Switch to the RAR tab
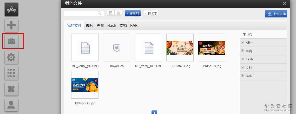The image size is (296, 114). (x=134, y=25)
